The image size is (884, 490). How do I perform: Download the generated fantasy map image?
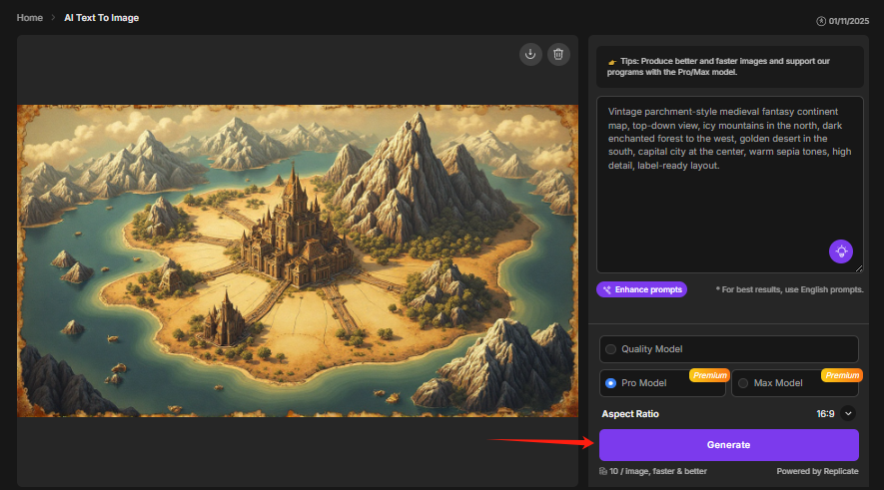pyautogui.click(x=530, y=54)
